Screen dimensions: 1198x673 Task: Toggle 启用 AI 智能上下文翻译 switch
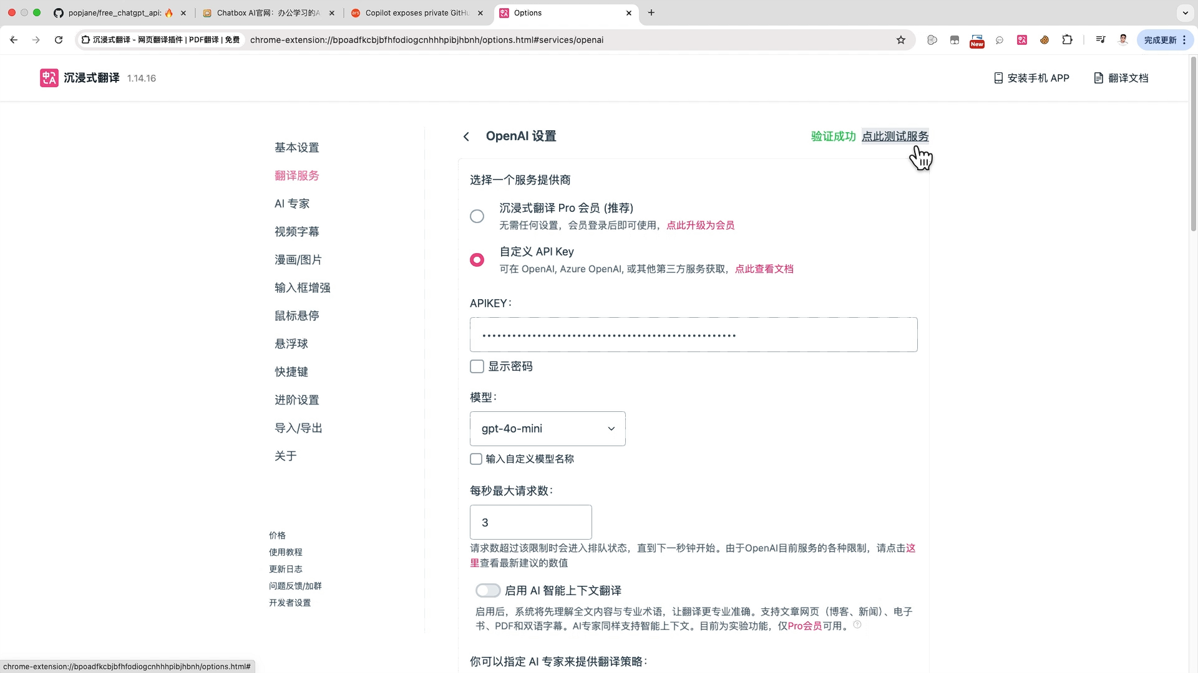(488, 590)
